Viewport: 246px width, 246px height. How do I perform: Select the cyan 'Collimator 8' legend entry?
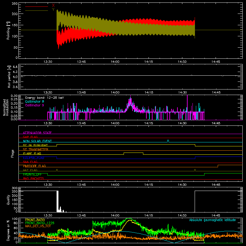click(34, 101)
